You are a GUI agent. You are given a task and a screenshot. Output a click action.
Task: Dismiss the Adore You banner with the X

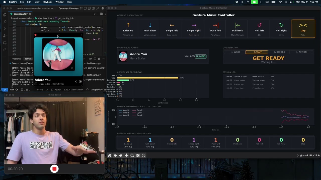[76, 81]
